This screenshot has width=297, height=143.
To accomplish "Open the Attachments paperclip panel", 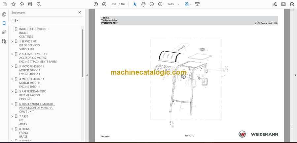I will 4,32.
